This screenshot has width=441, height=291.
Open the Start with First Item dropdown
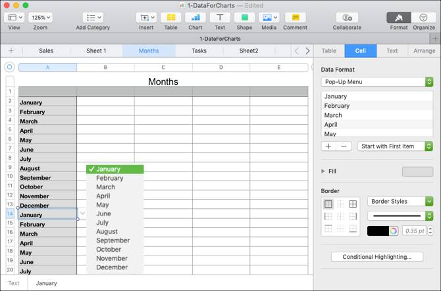395,146
